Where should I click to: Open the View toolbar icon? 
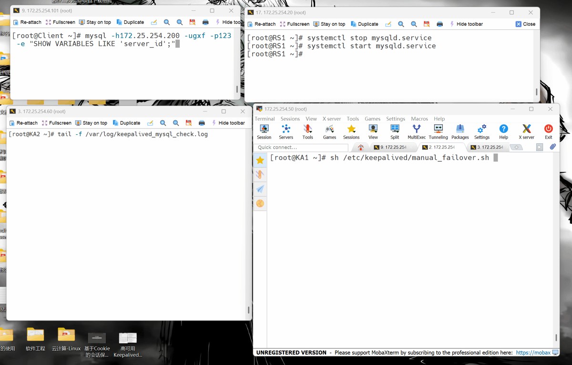[x=373, y=131]
